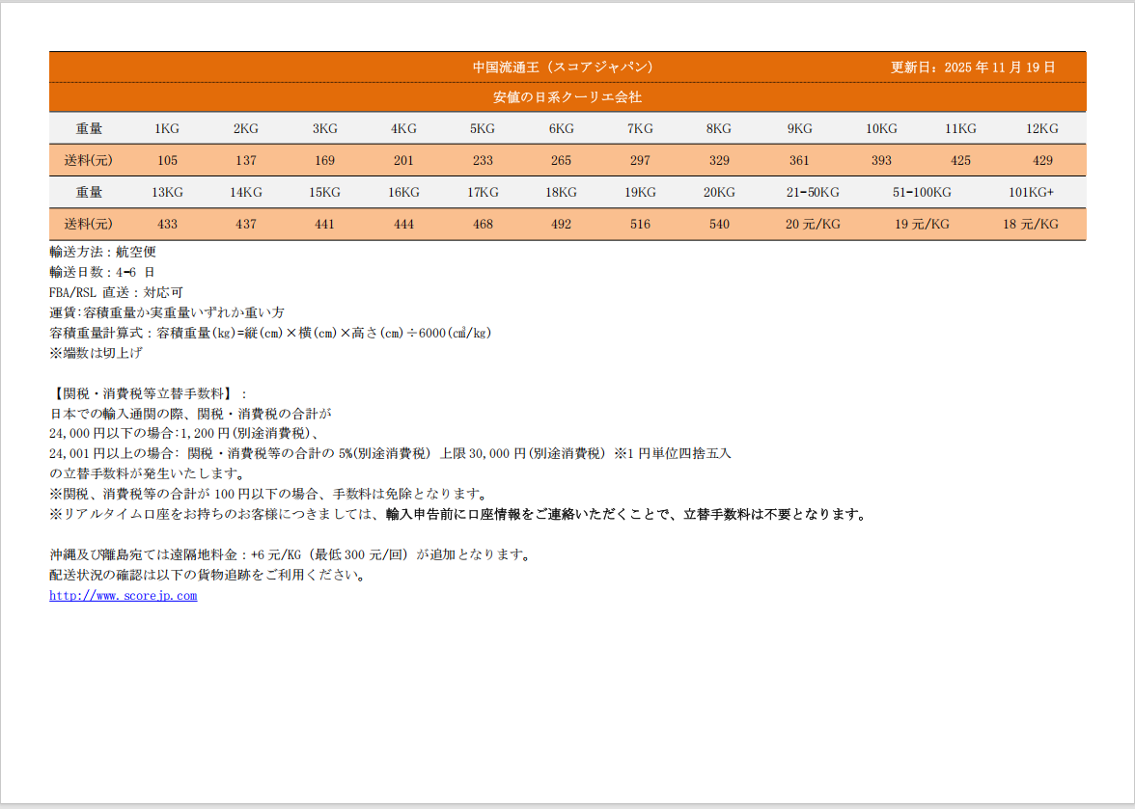
Task: Select the 540 fee under 20KG
Action: click(x=719, y=224)
